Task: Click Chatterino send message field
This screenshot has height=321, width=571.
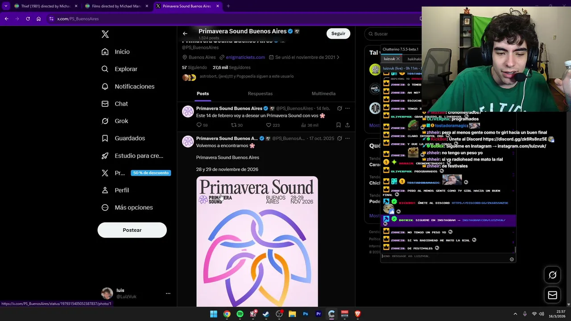Action: coord(445,256)
